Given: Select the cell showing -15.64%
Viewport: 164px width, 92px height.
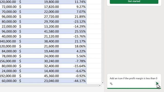Looking at the screenshot, I should [x=74, y=66].
